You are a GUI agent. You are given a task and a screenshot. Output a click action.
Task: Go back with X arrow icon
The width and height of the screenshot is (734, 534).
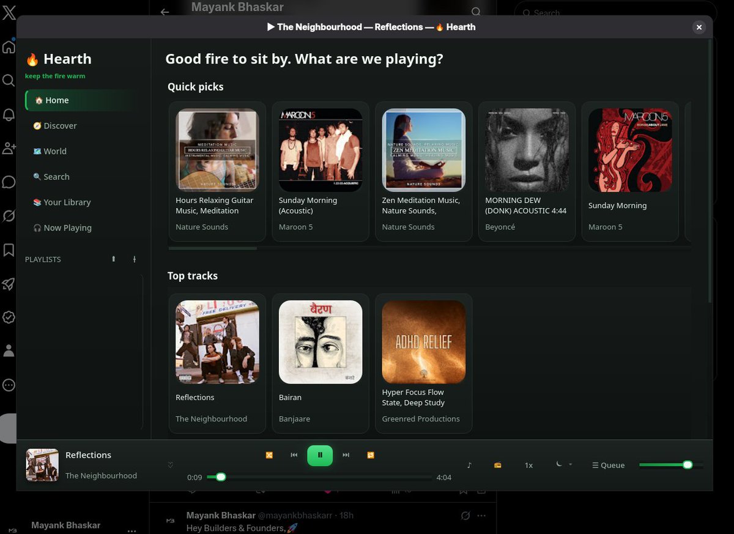[165, 12]
